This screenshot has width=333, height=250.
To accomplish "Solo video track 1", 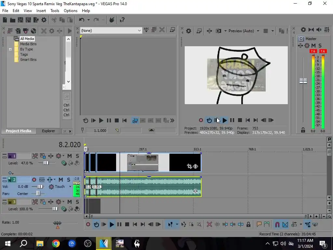I will pos(77,156).
